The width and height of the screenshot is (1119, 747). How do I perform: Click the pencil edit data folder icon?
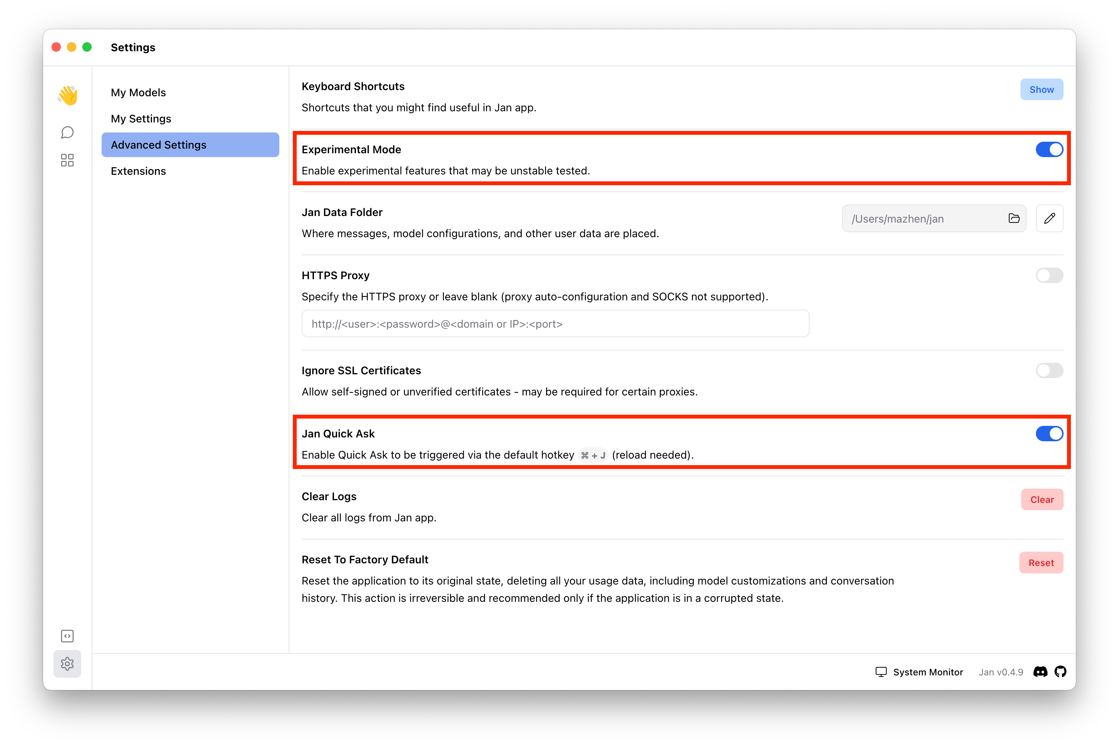point(1049,218)
